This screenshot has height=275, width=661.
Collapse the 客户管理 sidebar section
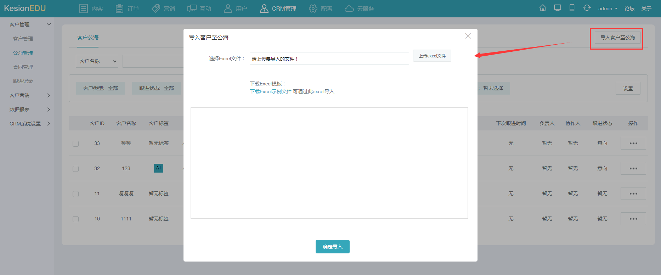coord(49,24)
